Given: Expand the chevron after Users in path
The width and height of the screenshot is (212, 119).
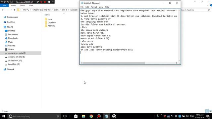Looking at the screenshot, I should click(x=60, y=10).
